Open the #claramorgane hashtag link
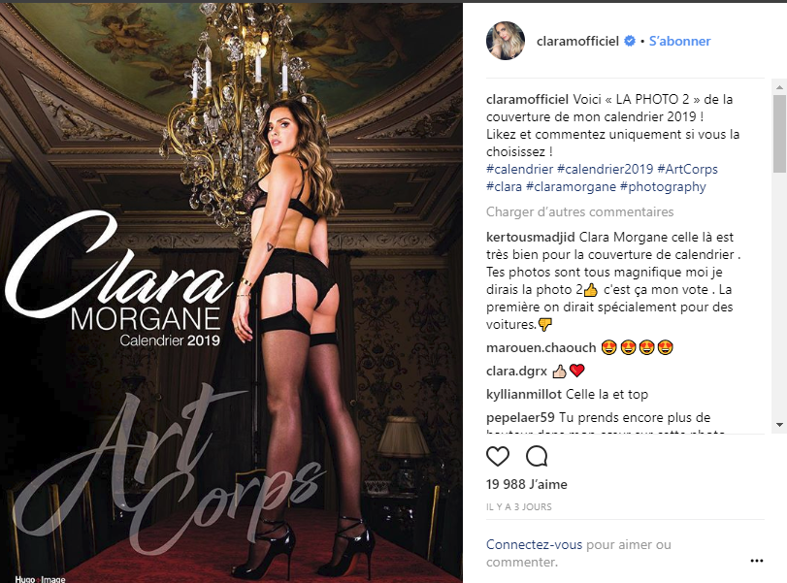 click(x=571, y=186)
